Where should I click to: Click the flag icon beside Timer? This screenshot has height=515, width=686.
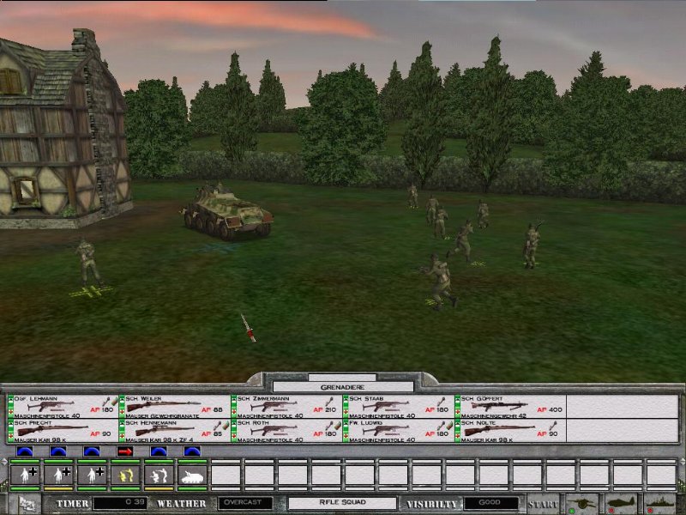point(26,504)
